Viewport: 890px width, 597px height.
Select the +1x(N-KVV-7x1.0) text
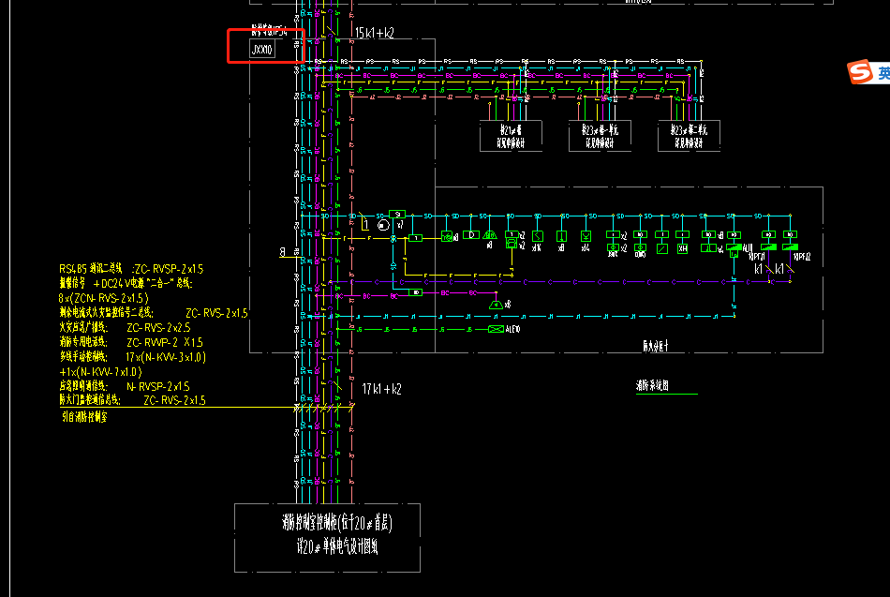101,372
